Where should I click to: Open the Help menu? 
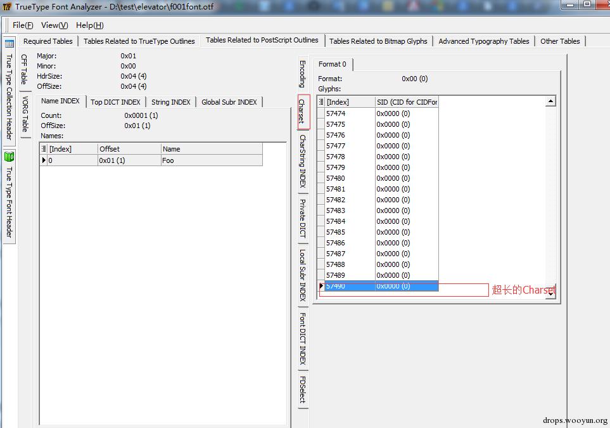(x=89, y=25)
